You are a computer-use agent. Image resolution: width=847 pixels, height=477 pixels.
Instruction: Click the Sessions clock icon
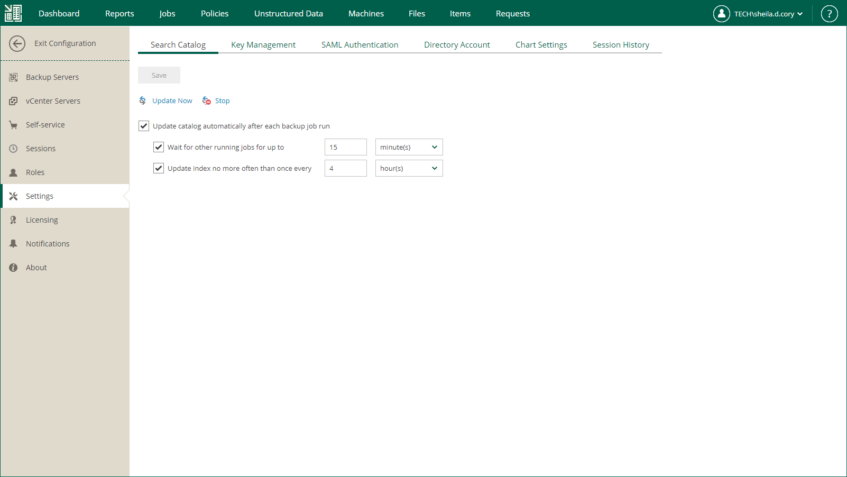pos(13,149)
